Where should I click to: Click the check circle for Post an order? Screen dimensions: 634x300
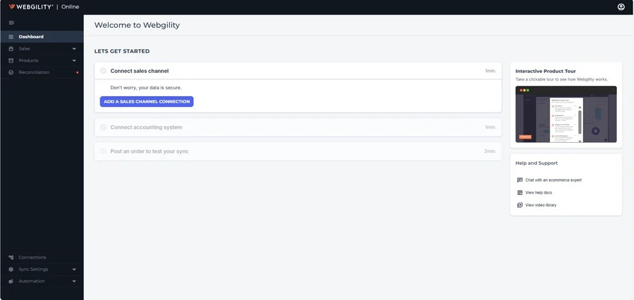tap(103, 151)
